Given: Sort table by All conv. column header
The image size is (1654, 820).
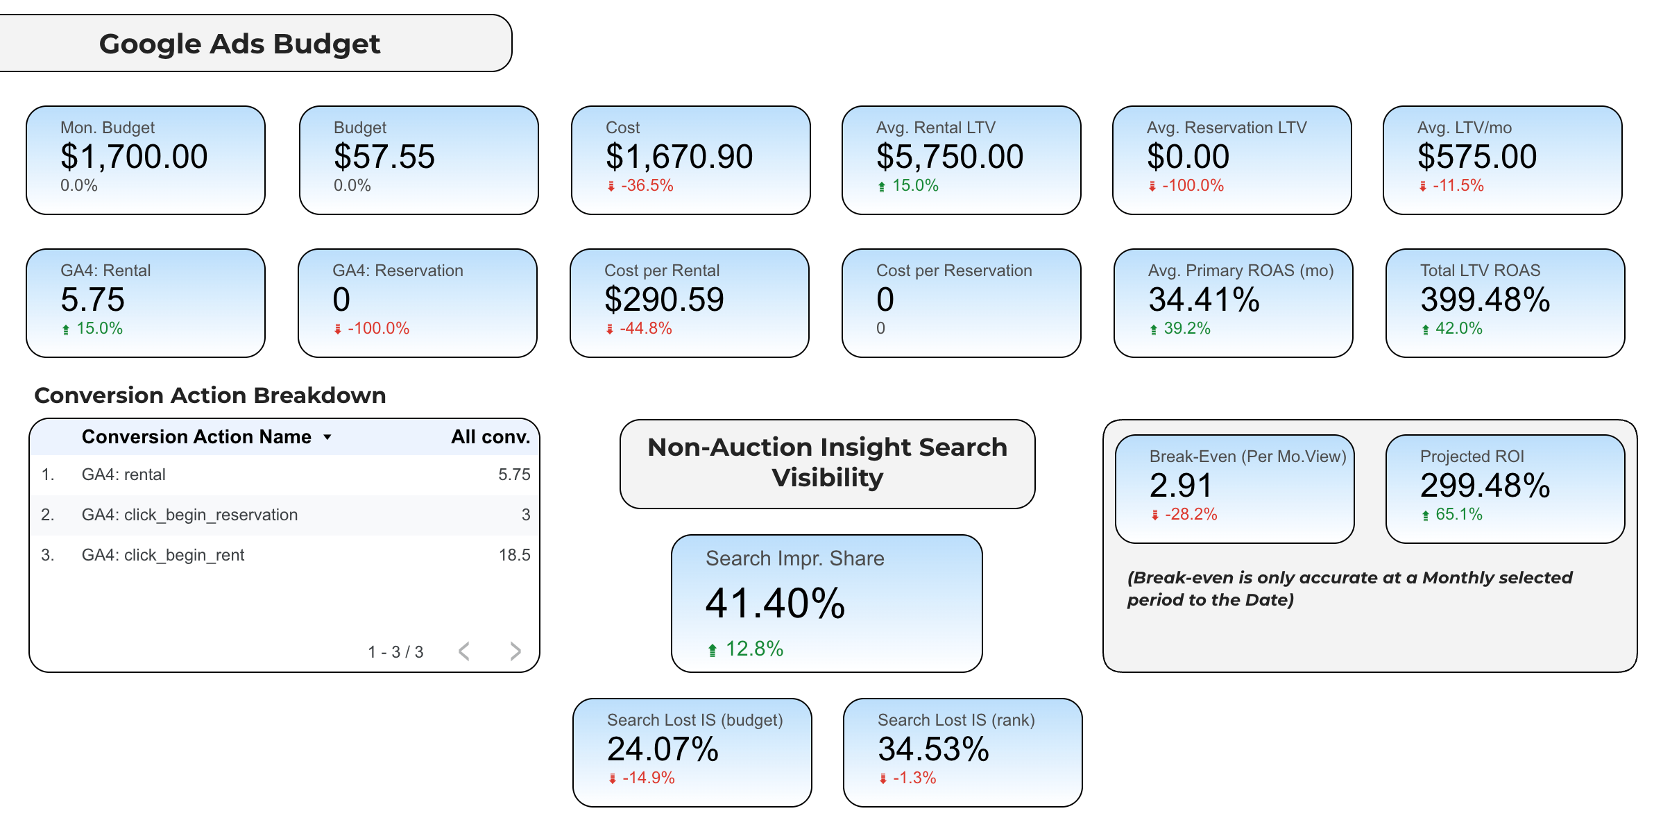Looking at the screenshot, I should (x=490, y=437).
